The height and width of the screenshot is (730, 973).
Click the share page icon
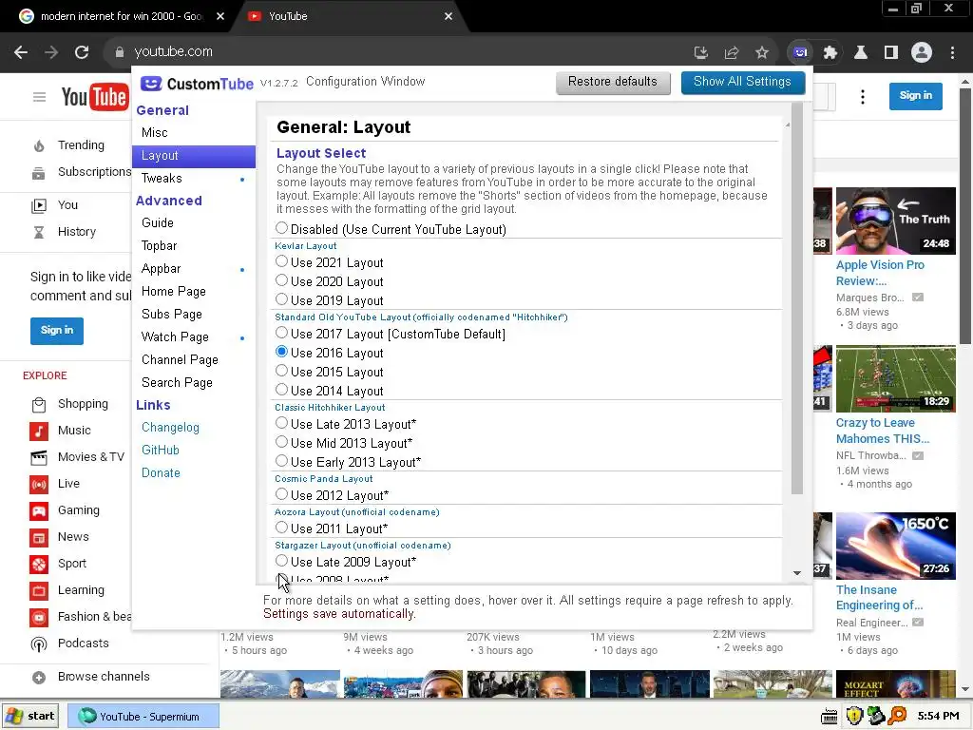[732, 53]
